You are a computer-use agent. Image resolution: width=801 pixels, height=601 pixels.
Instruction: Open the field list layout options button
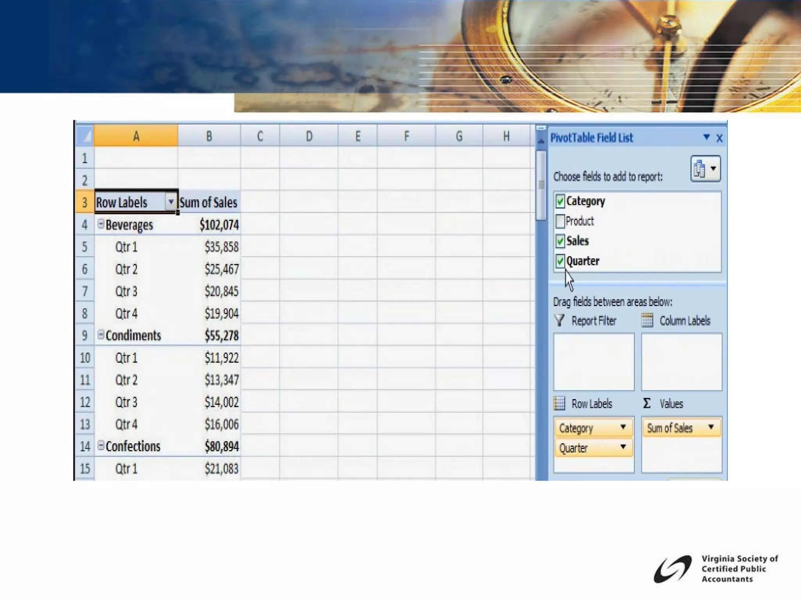click(x=706, y=169)
